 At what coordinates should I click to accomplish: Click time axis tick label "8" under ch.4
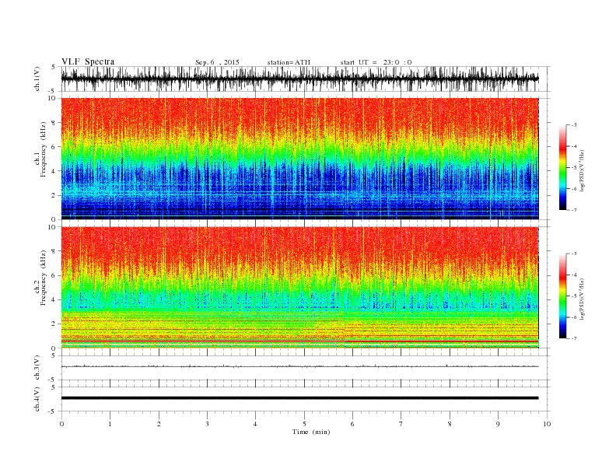[450, 424]
